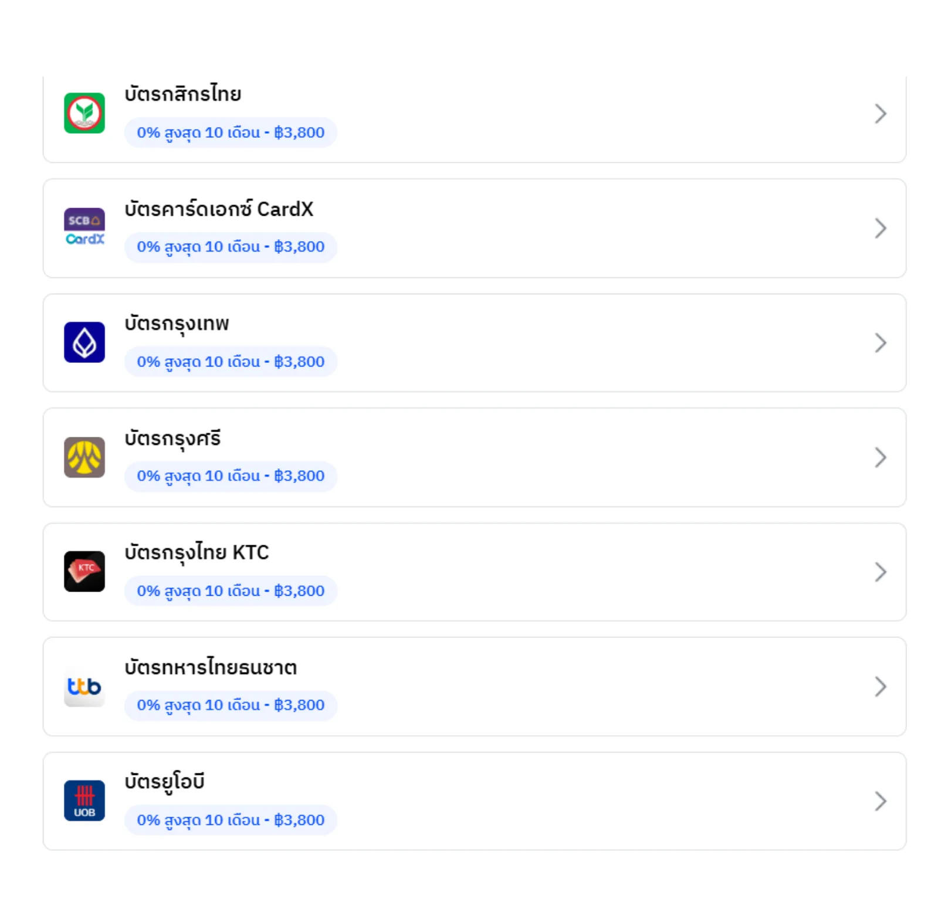Choose the บัตรกรุงไทย KTC title text
The height and width of the screenshot is (900, 948).
pyautogui.click(x=197, y=552)
